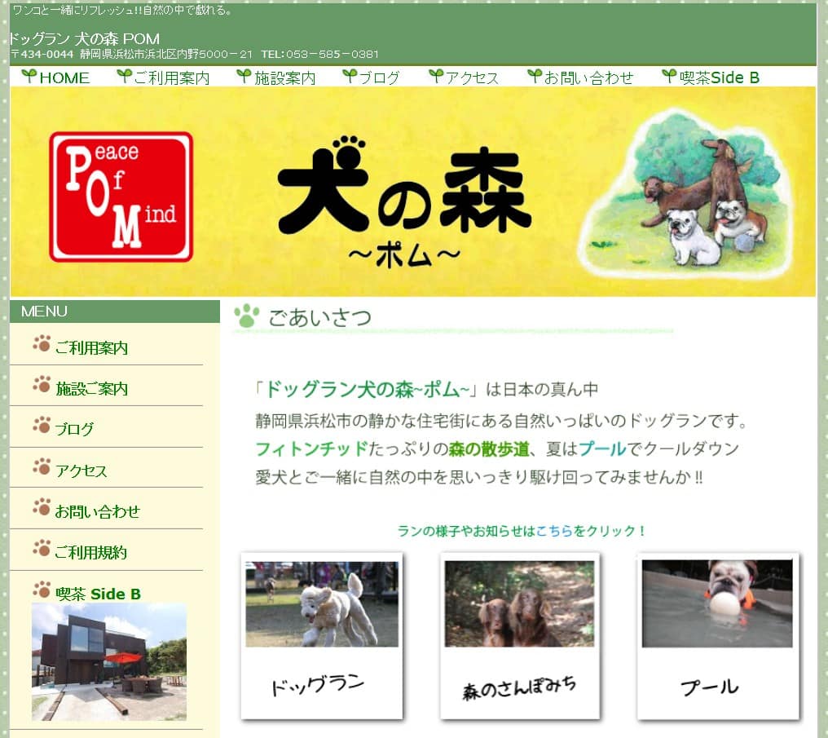Open 施設ご案内 in the sidebar menu

[x=91, y=389]
